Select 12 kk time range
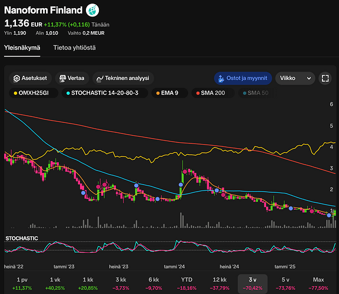This screenshot has height=294, width=339. [220, 283]
